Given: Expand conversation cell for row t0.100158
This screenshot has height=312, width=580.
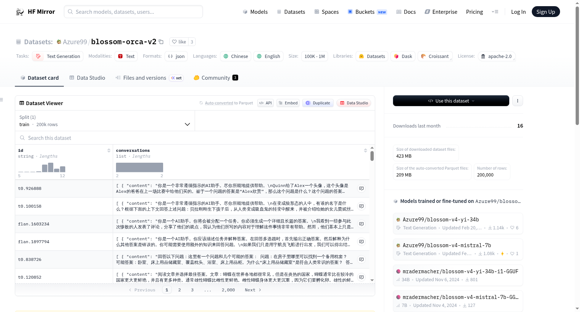Looking at the screenshot, I should click(361, 206).
